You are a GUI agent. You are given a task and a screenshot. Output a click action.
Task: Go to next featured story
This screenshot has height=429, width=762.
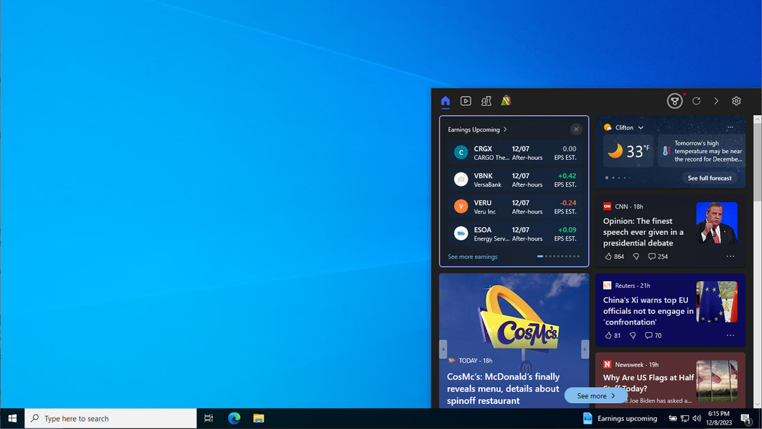(584, 349)
